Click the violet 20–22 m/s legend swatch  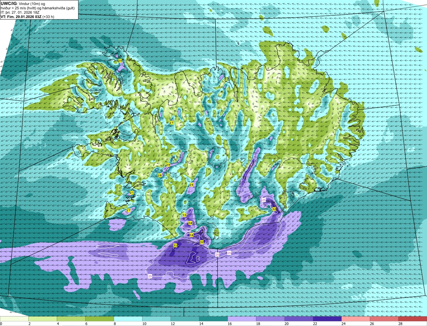(x=299, y=319)
